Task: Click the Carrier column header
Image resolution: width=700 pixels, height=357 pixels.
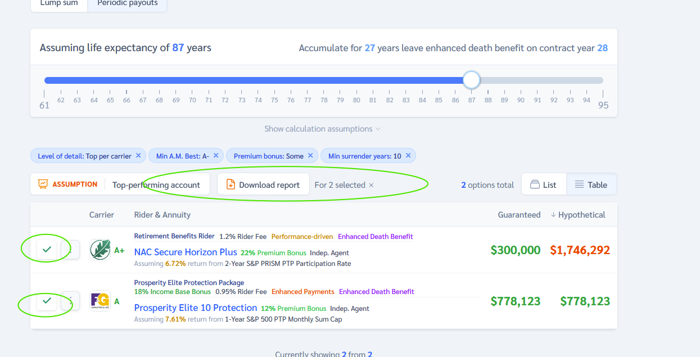Action: coord(102,215)
